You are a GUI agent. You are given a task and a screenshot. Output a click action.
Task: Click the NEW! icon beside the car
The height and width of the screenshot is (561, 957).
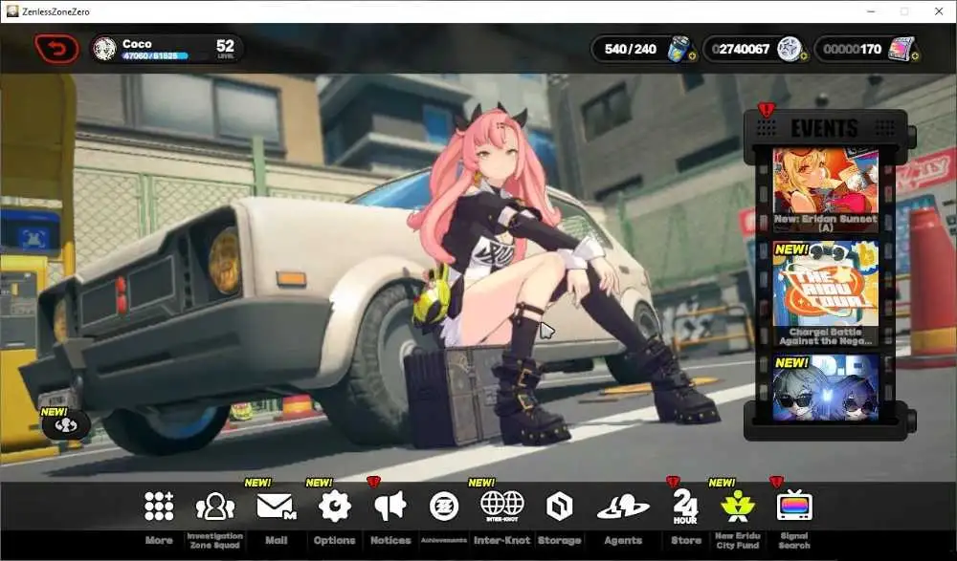(x=65, y=423)
